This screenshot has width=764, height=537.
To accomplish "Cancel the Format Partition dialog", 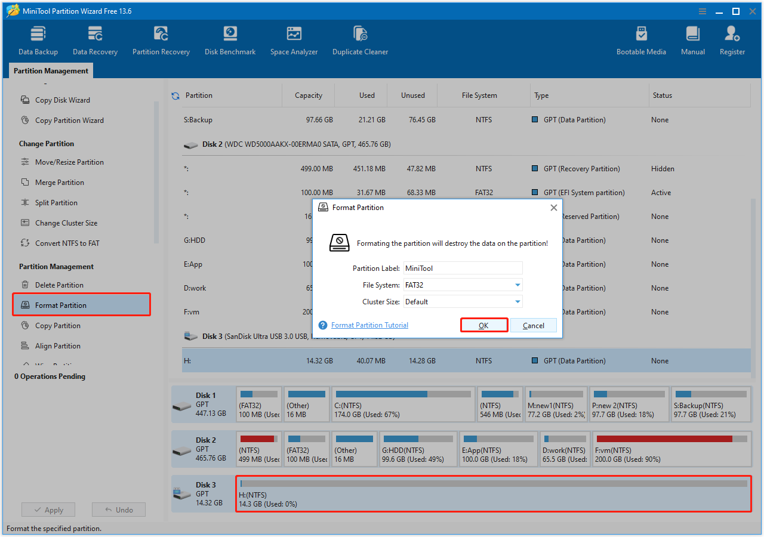I will click(533, 325).
